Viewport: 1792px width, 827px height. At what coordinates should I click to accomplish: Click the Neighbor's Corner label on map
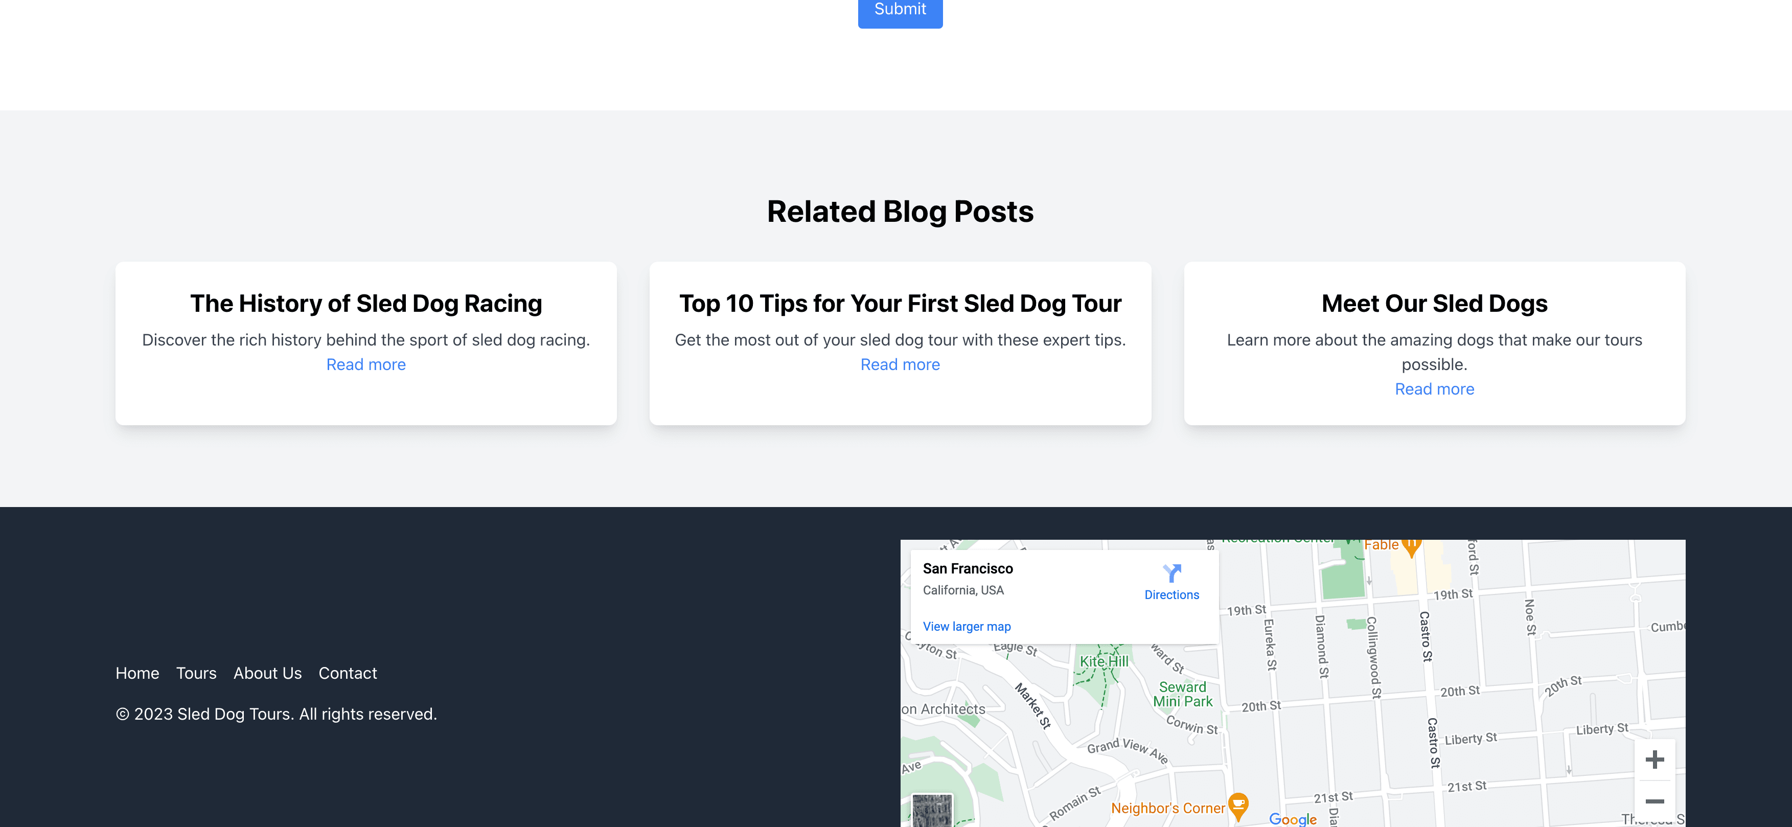[x=1168, y=808]
